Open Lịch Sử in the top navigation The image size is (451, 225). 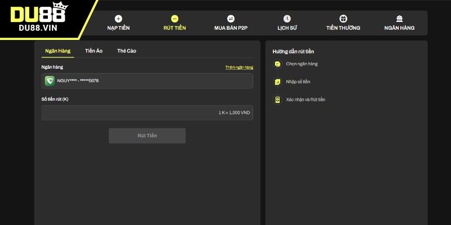[x=287, y=28]
